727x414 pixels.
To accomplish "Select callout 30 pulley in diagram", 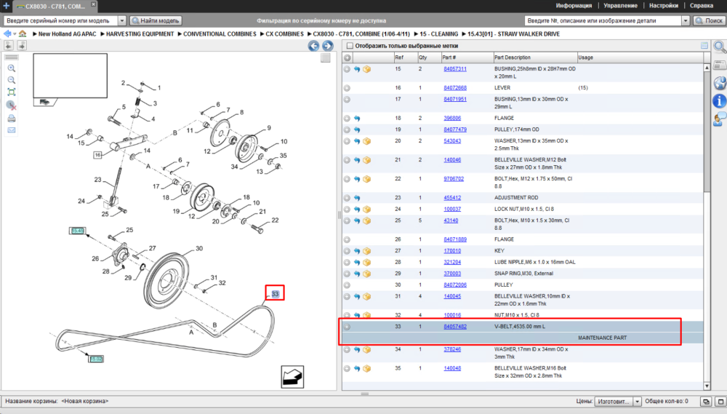I will 199,249.
